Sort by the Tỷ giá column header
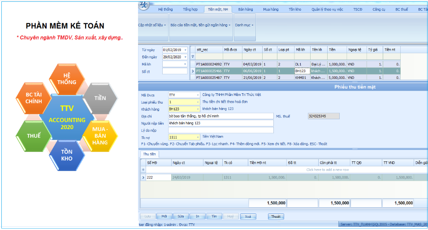Viewport: 428px width, 230px height. pos(375,50)
